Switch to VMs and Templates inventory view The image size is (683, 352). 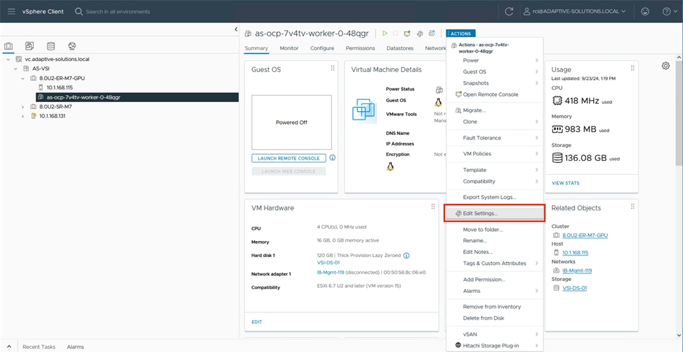pos(30,45)
